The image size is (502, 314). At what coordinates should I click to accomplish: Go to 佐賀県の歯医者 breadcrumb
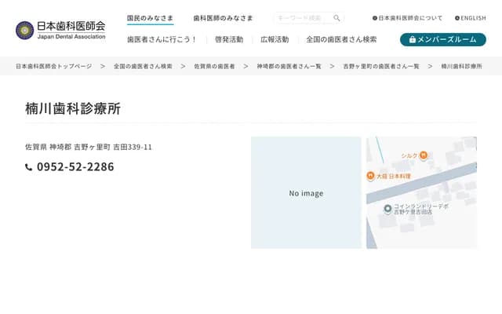point(214,67)
